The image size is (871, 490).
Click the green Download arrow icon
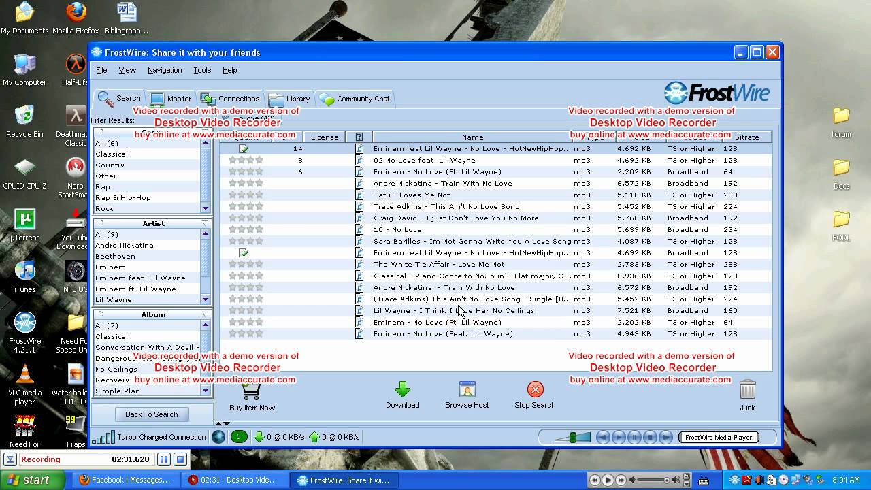[403, 389]
